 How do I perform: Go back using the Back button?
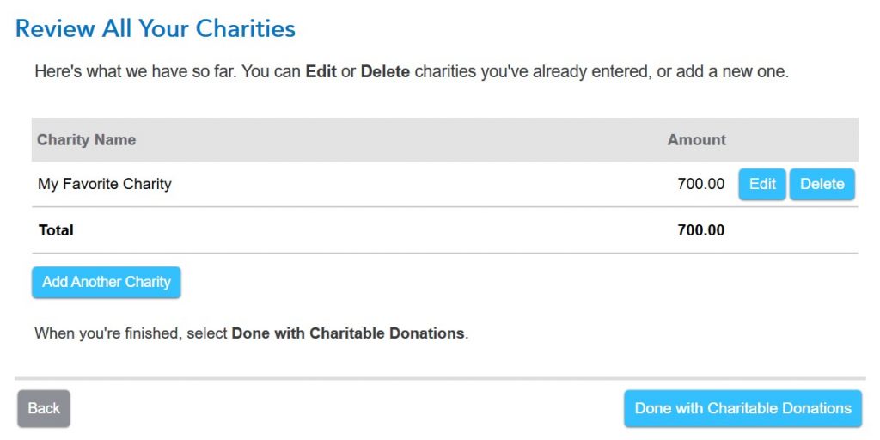[44, 408]
